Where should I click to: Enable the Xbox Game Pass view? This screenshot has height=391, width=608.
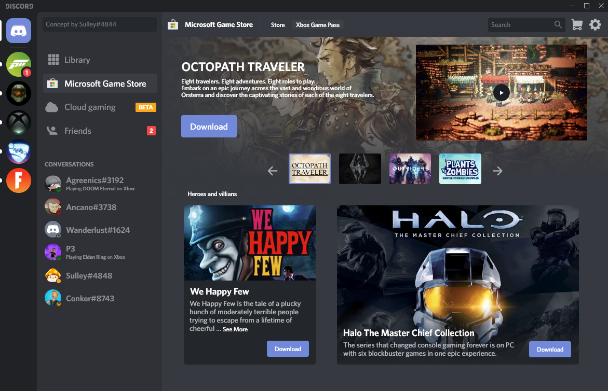(x=317, y=24)
